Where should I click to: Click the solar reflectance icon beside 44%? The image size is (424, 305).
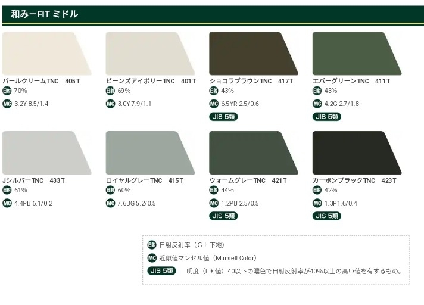pos(214,191)
